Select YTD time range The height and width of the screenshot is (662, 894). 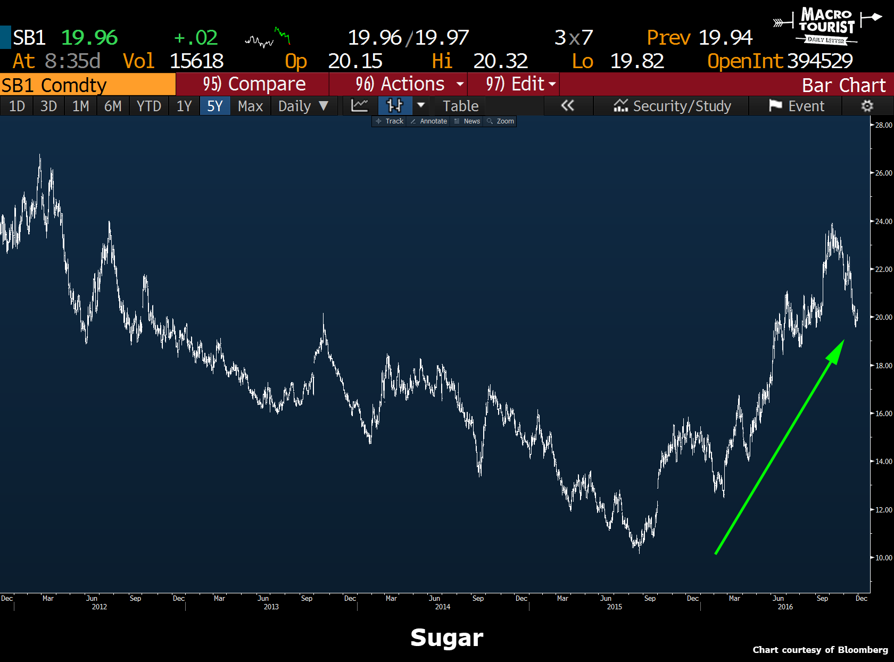(148, 106)
